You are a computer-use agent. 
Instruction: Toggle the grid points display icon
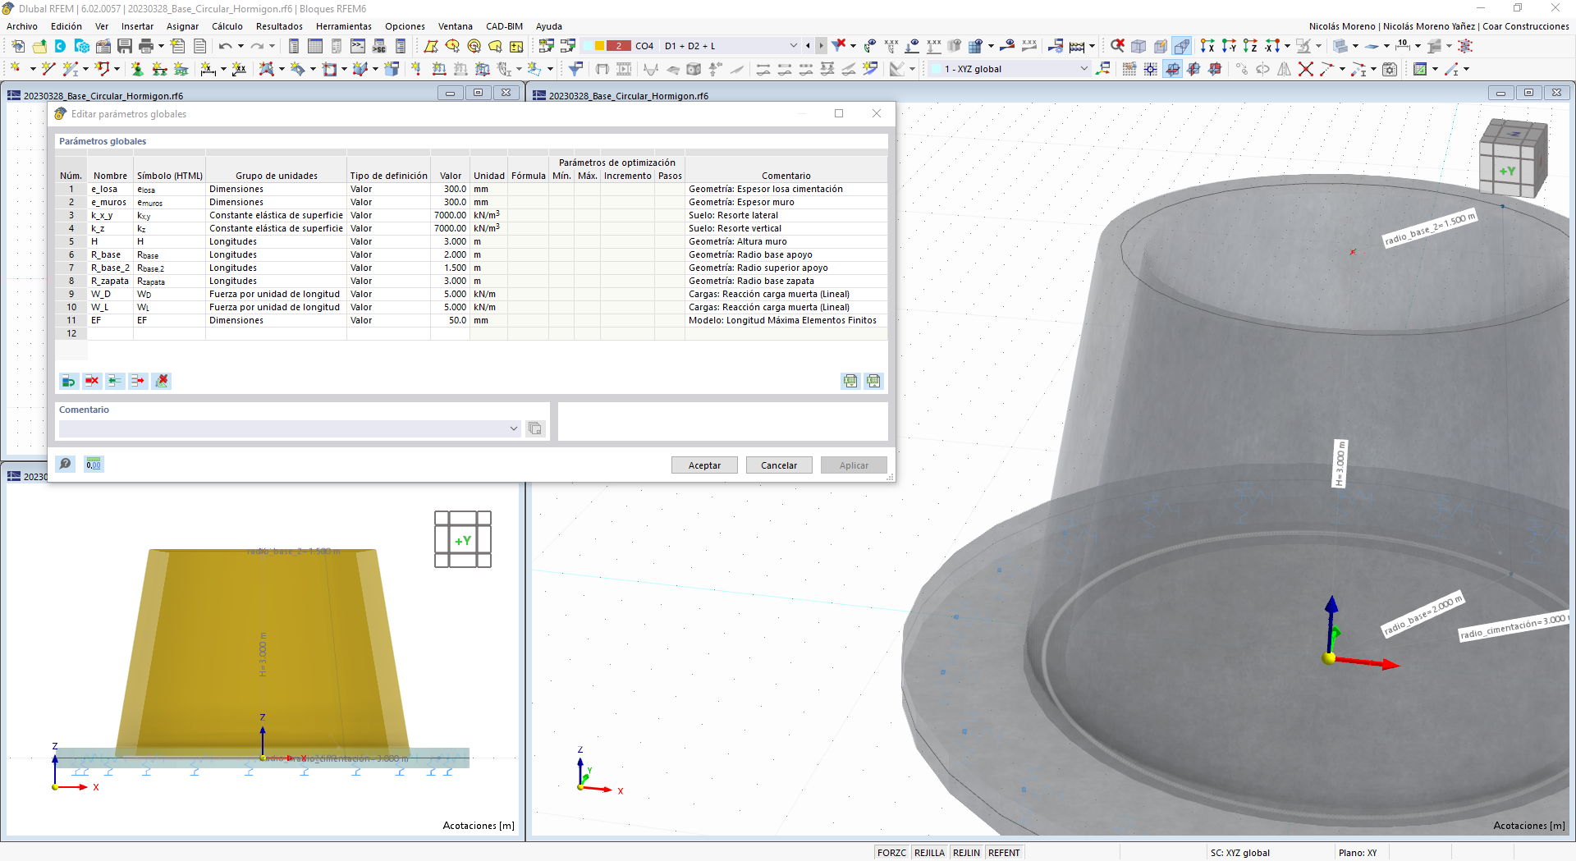point(1151,69)
